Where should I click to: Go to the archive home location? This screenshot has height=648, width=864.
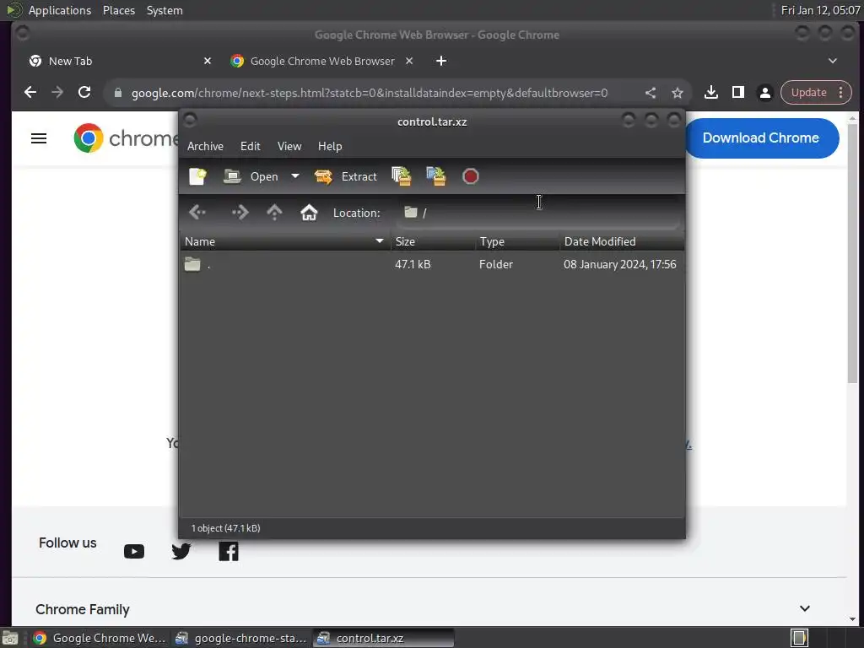click(x=309, y=213)
